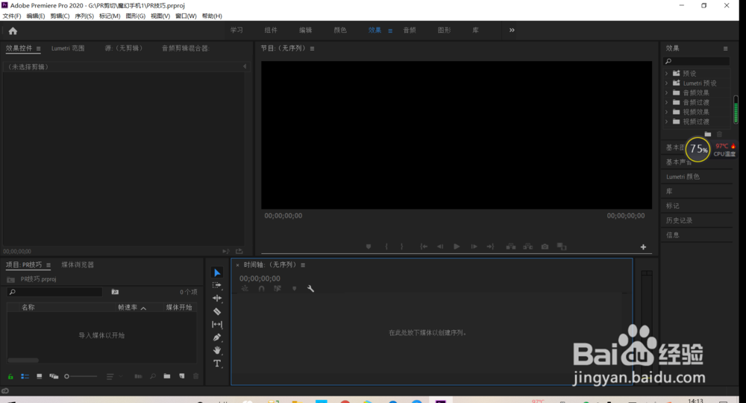
Task: Click the Lift button in Program monitor
Action: [x=510, y=247]
